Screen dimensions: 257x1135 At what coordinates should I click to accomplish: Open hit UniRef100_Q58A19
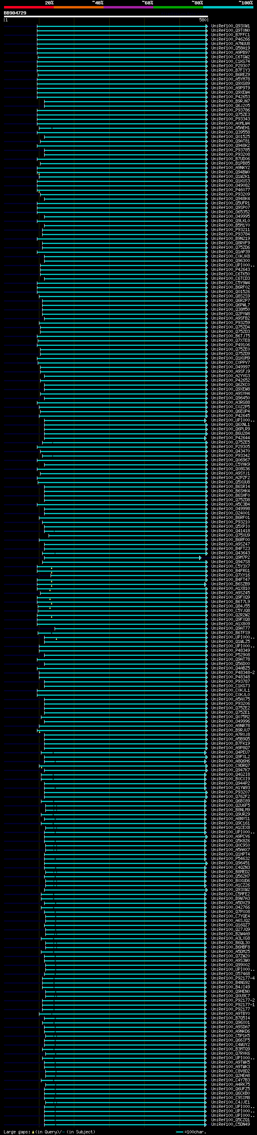[230, 48]
